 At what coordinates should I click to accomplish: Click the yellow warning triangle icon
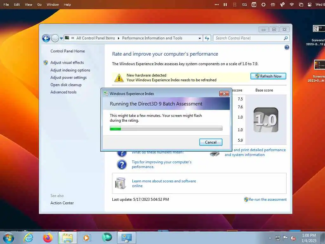119,78
